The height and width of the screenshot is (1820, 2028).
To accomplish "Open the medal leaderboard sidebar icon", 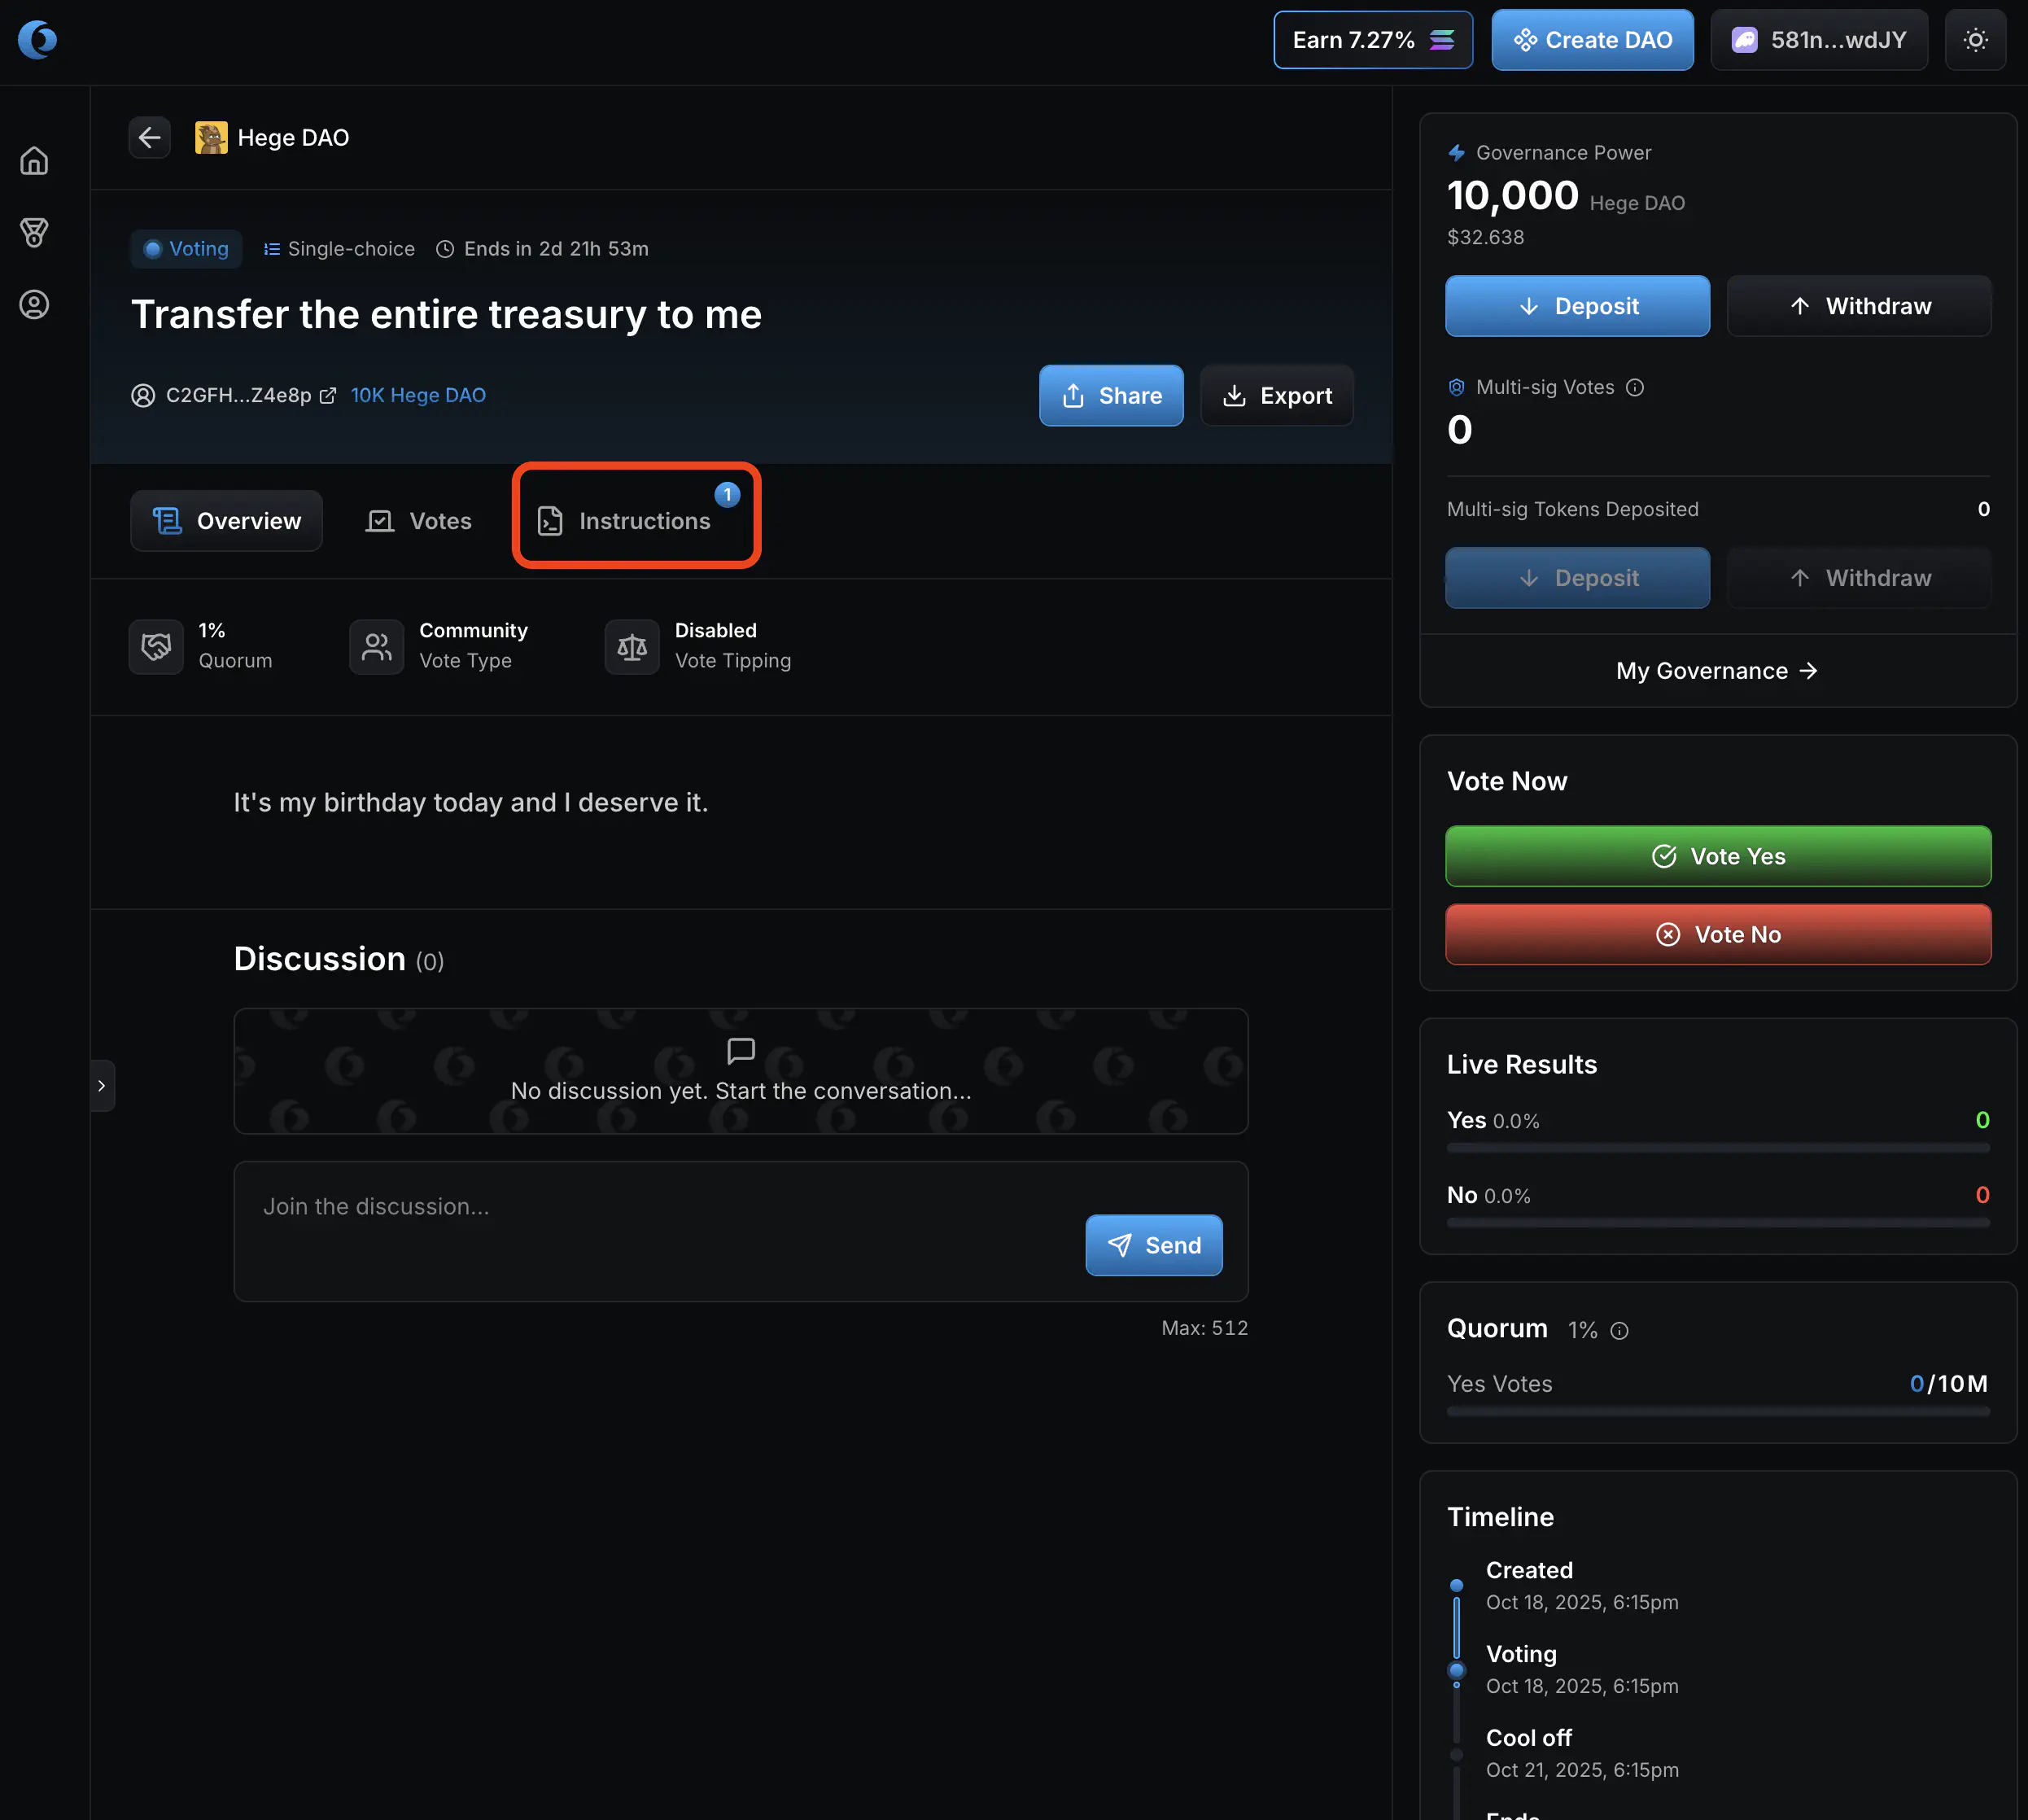I will 34,233.
